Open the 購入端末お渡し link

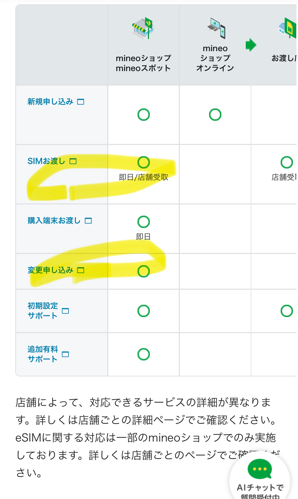[x=54, y=221]
